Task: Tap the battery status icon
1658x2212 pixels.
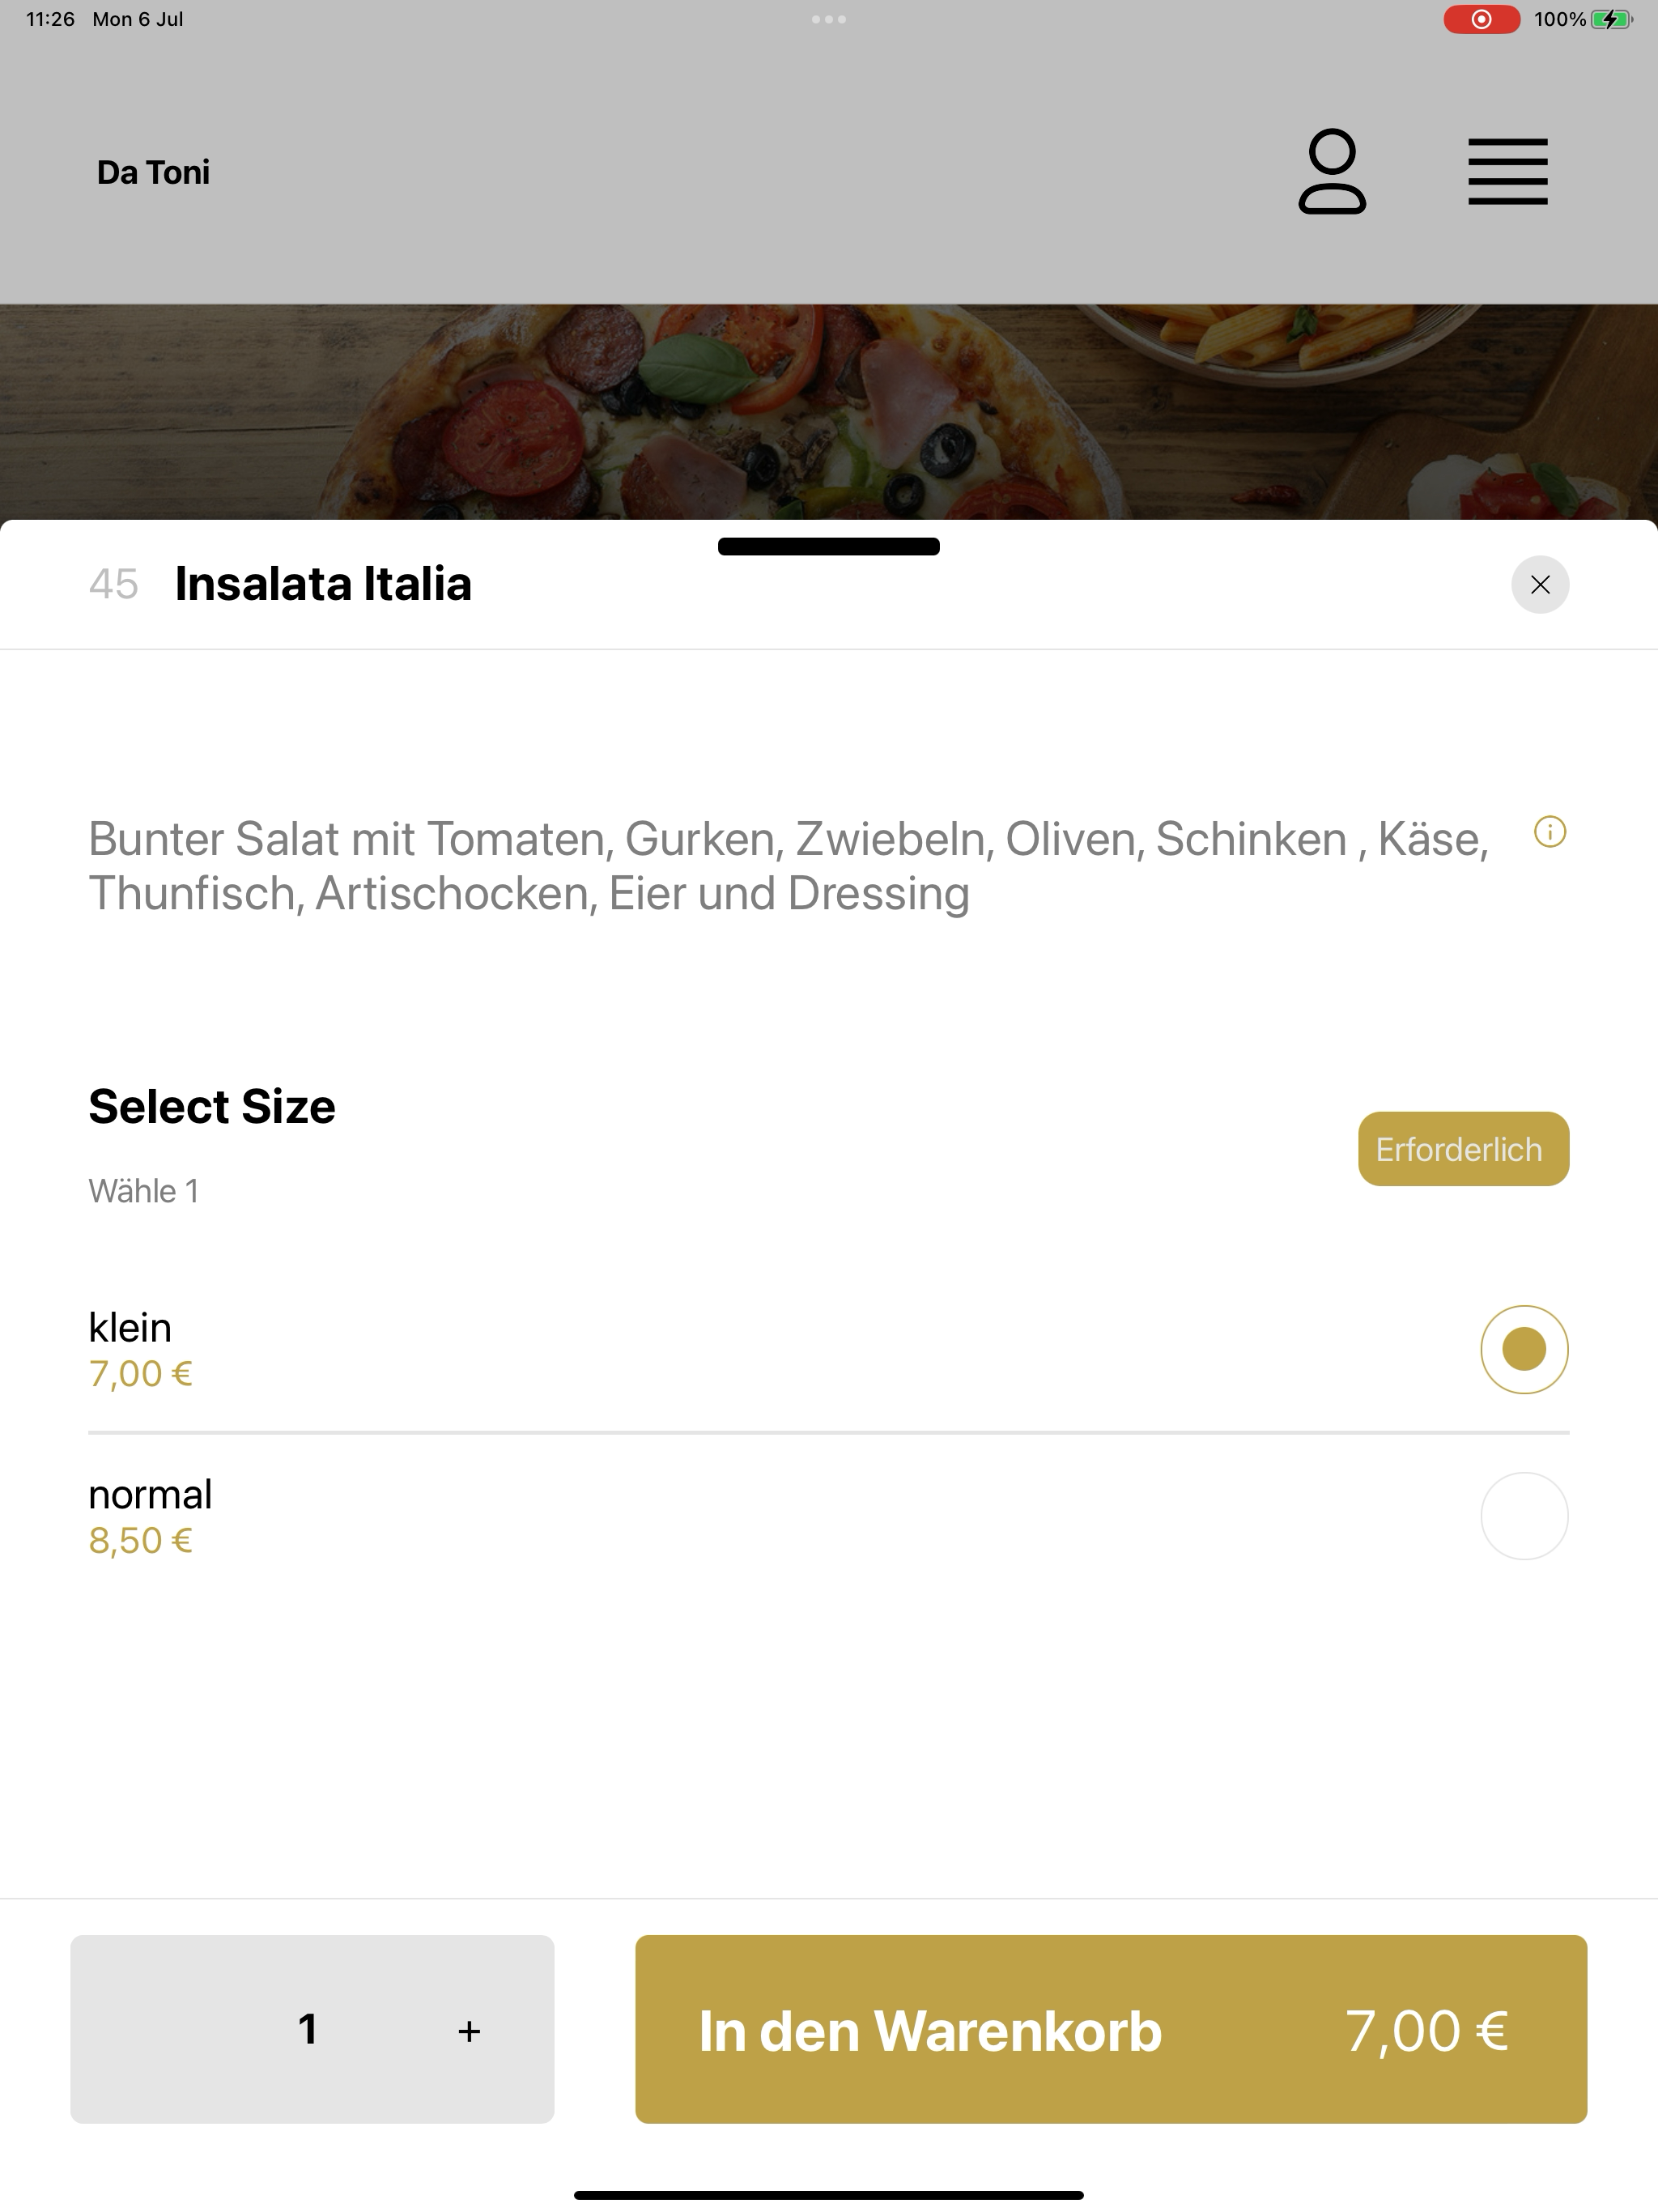Action: [x=1611, y=19]
